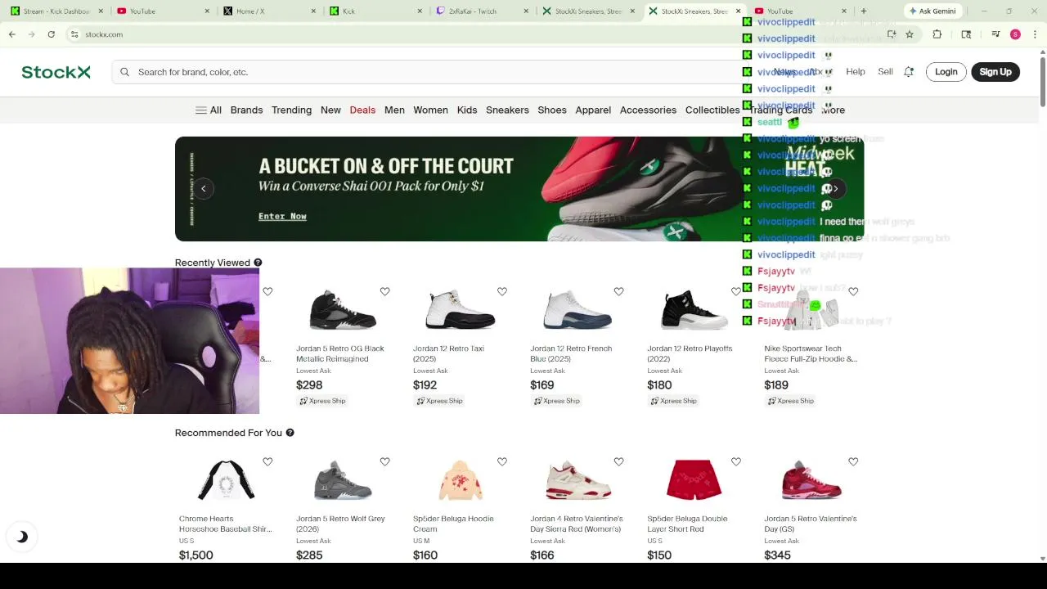Image resolution: width=1047 pixels, height=589 pixels.
Task: Open the notifications bell icon
Action: (909, 72)
